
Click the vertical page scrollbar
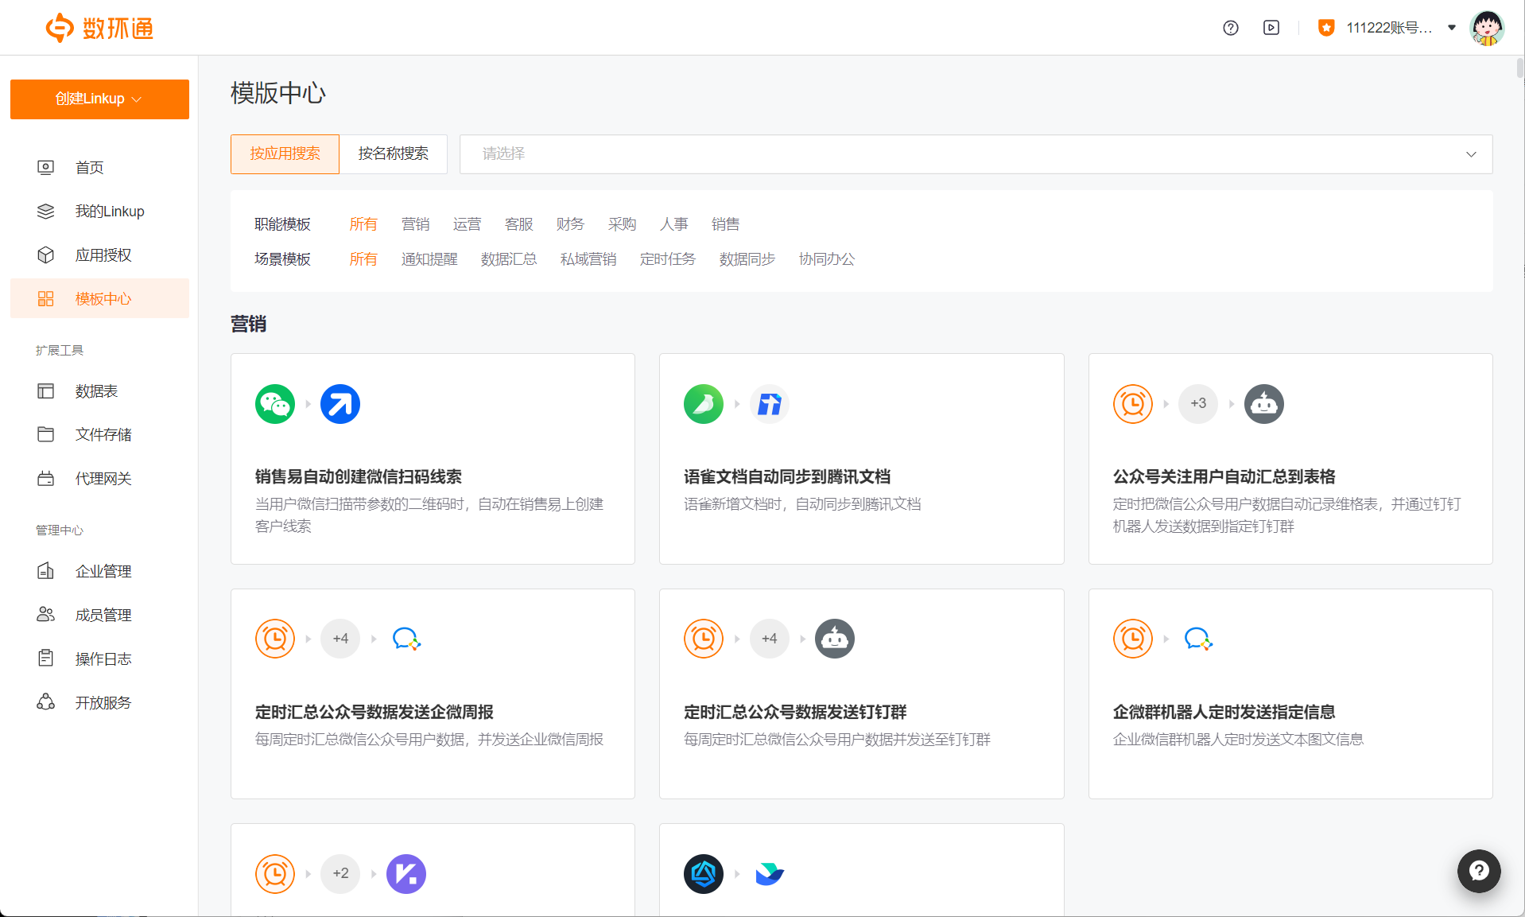click(1520, 67)
